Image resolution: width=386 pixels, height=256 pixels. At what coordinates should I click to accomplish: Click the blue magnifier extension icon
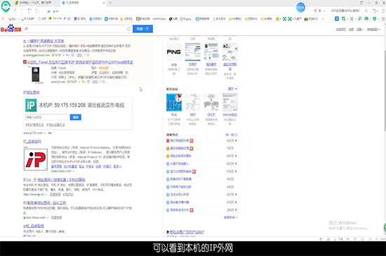[359, 19]
